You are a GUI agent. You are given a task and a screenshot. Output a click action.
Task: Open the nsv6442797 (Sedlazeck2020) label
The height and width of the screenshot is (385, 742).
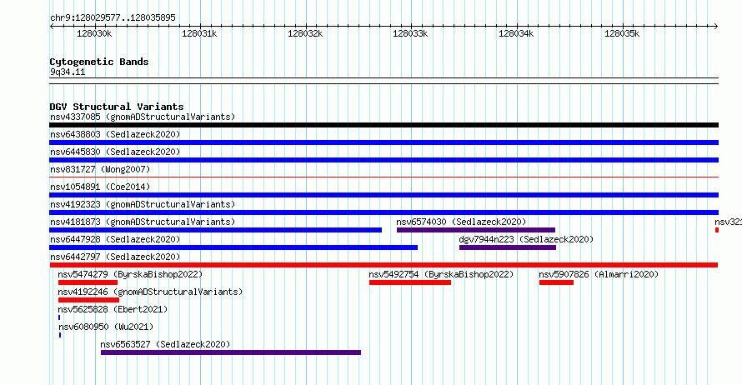pos(115,257)
